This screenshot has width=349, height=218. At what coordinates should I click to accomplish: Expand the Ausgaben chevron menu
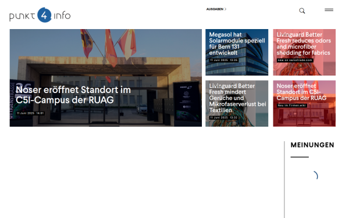tap(226, 9)
